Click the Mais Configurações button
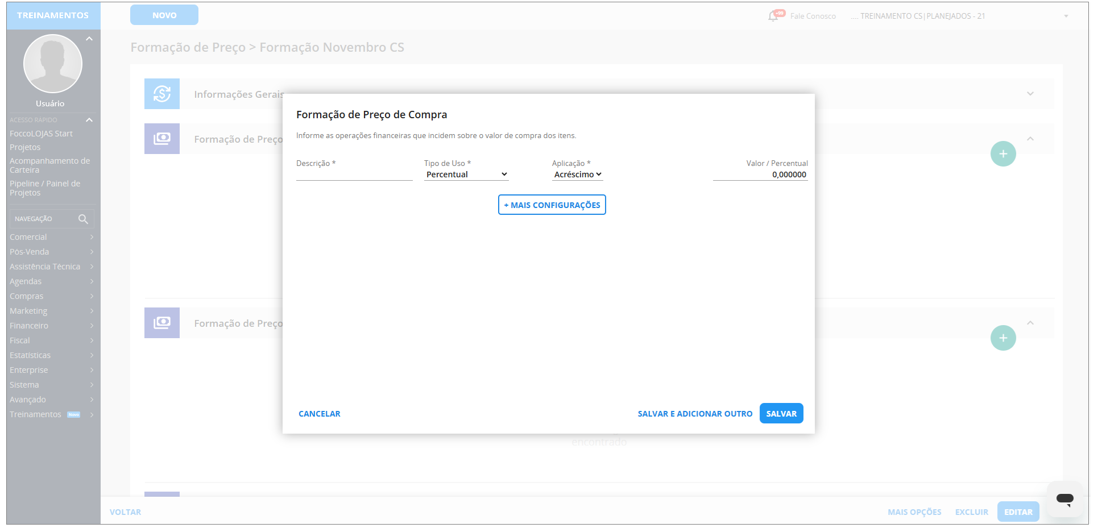1094x528 pixels. pyautogui.click(x=552, y=205)
